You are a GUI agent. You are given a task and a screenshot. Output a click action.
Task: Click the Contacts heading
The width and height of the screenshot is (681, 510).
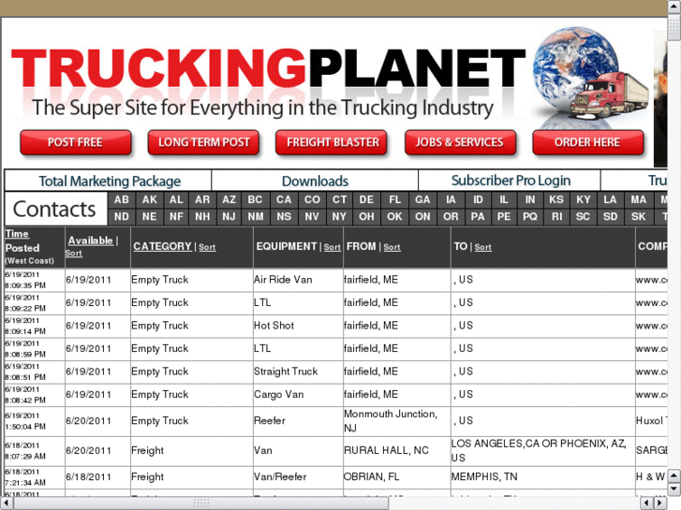click(54, 210)
